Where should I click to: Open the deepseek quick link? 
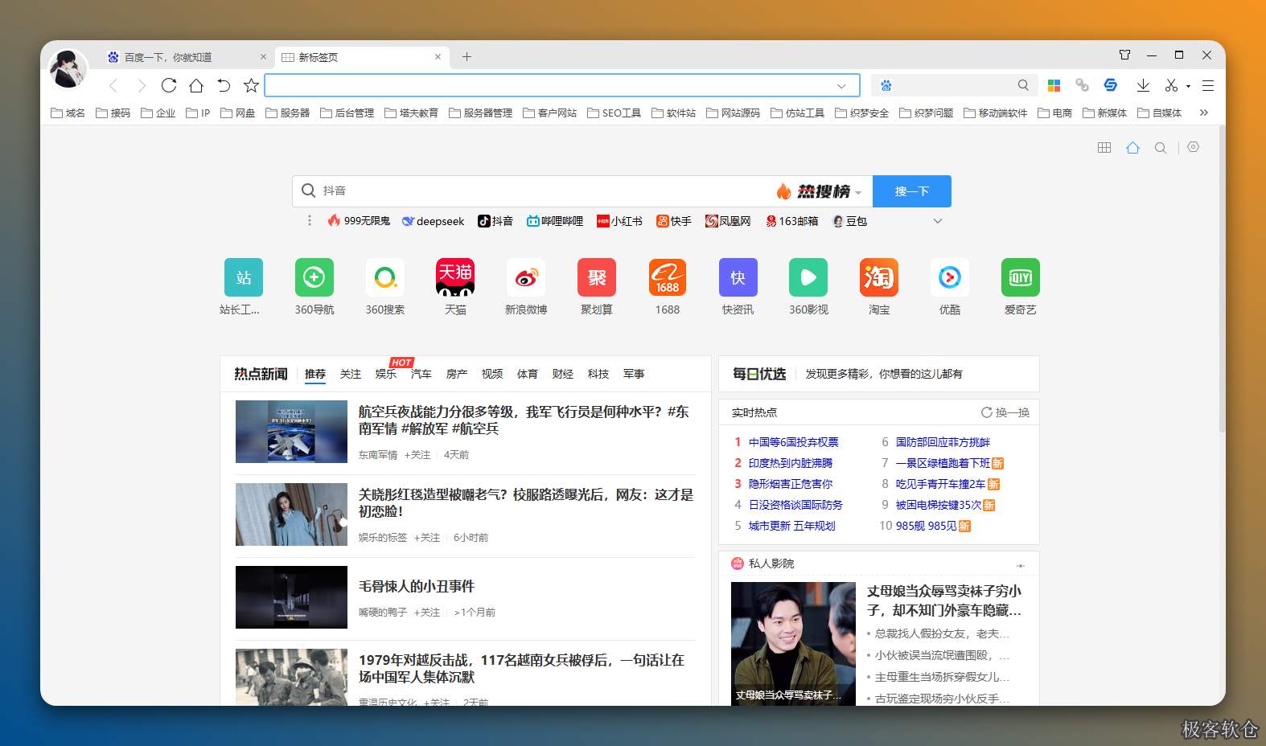pyautogui.click(x=434, y=221)
